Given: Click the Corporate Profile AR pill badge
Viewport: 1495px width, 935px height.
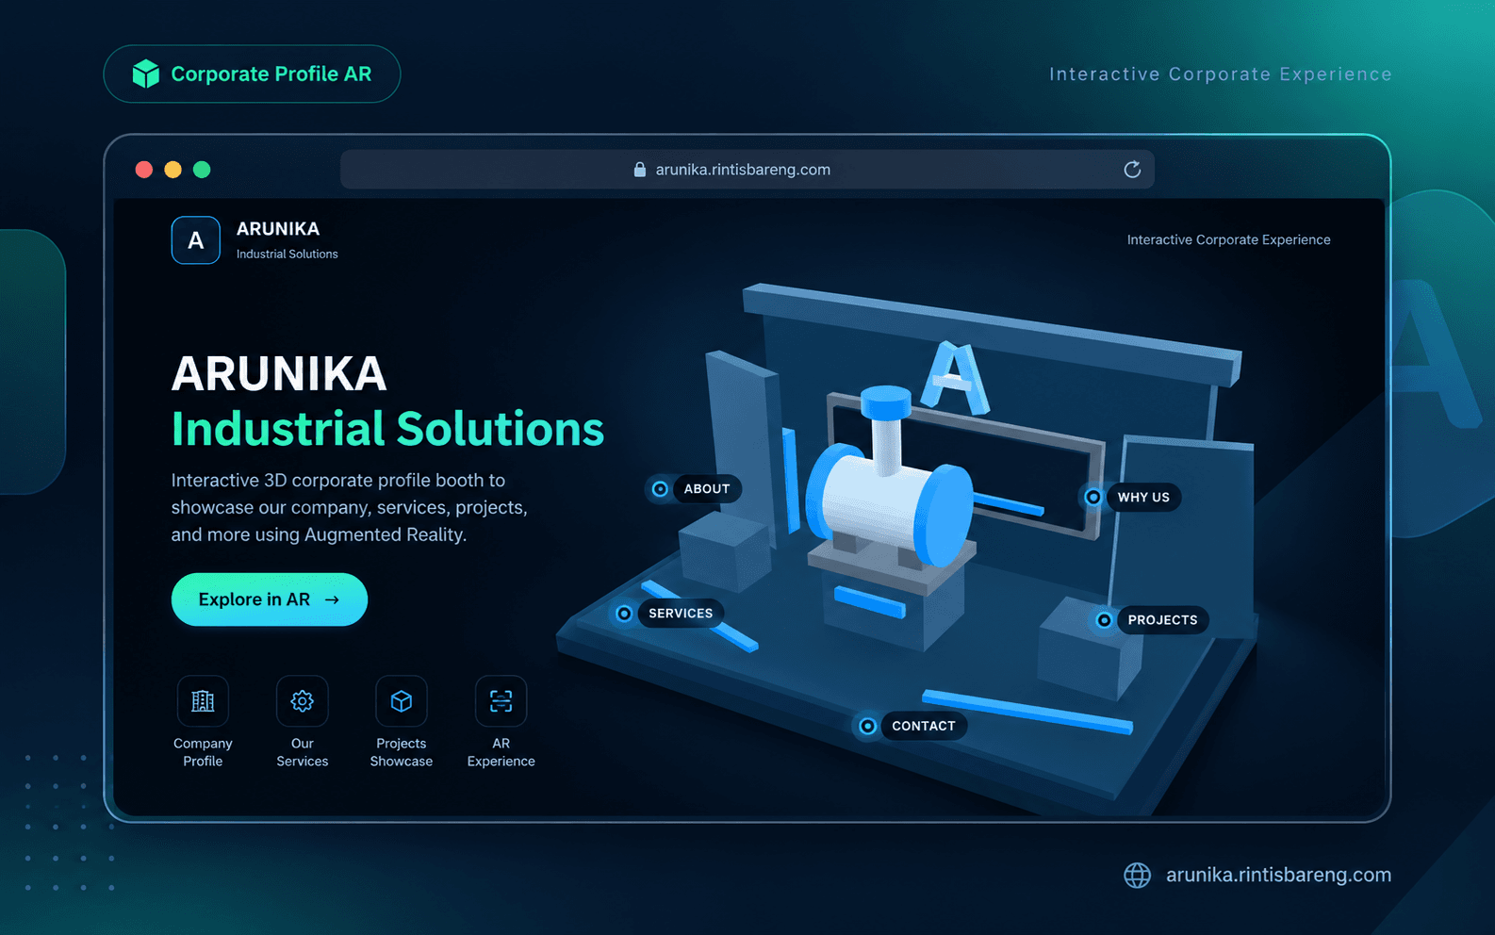Looking at the screenshot, I should 252,74.
